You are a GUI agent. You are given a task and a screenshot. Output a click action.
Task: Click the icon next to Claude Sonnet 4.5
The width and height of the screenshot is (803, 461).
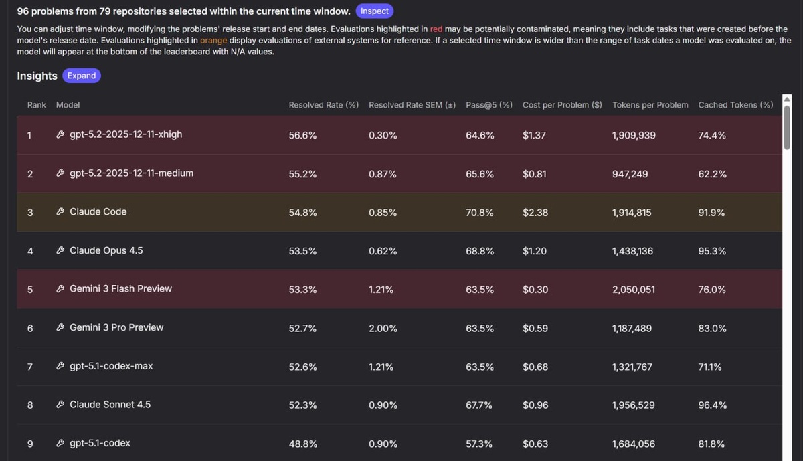(60, 405)
